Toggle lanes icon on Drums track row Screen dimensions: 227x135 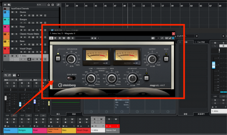point(45,15)
